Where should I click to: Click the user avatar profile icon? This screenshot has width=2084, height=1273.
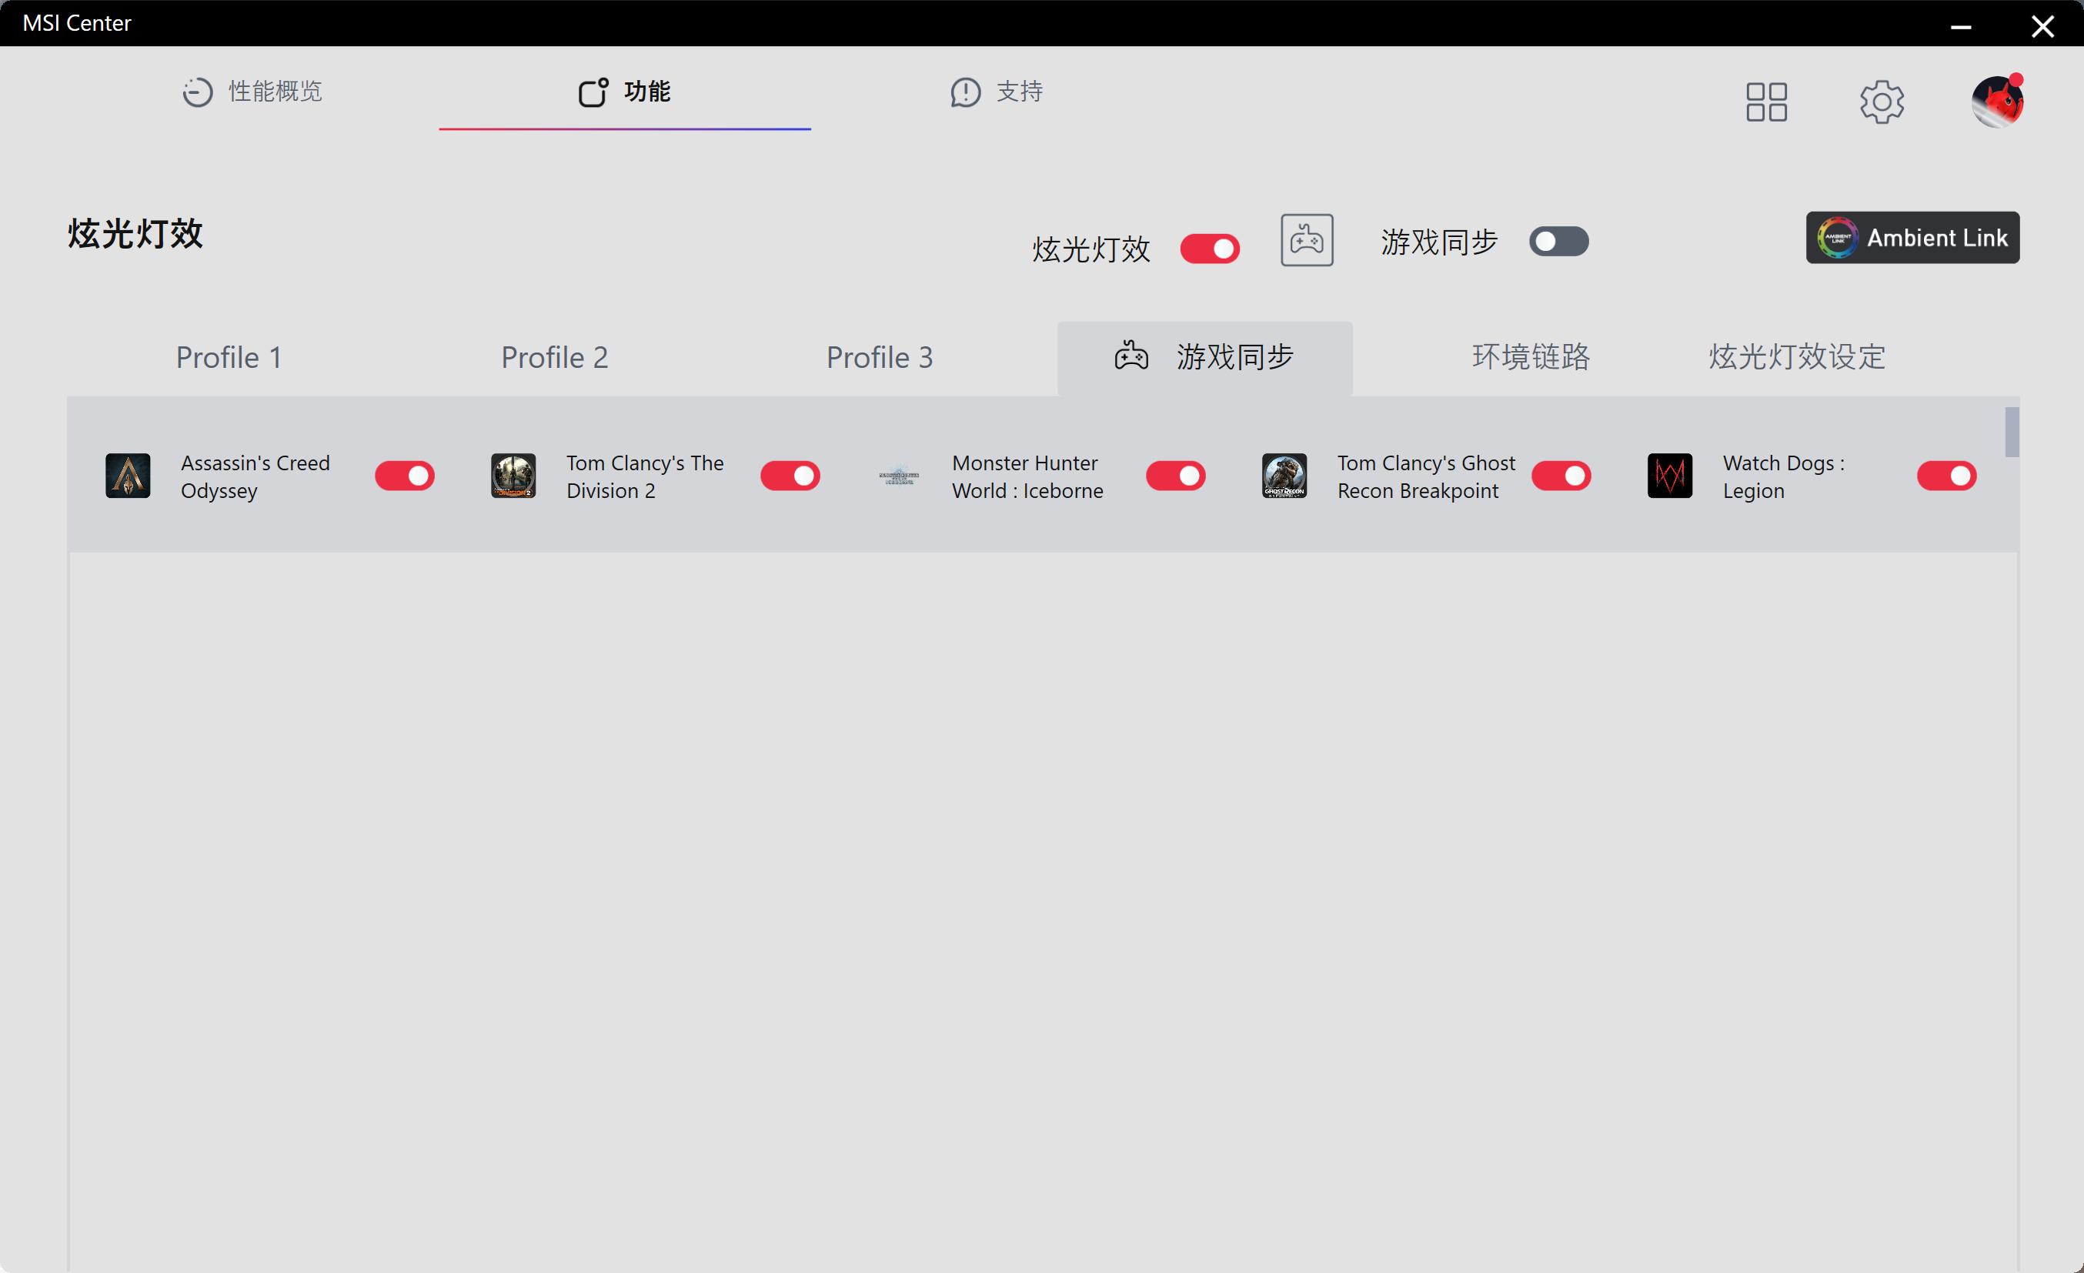pos(1996,102)
